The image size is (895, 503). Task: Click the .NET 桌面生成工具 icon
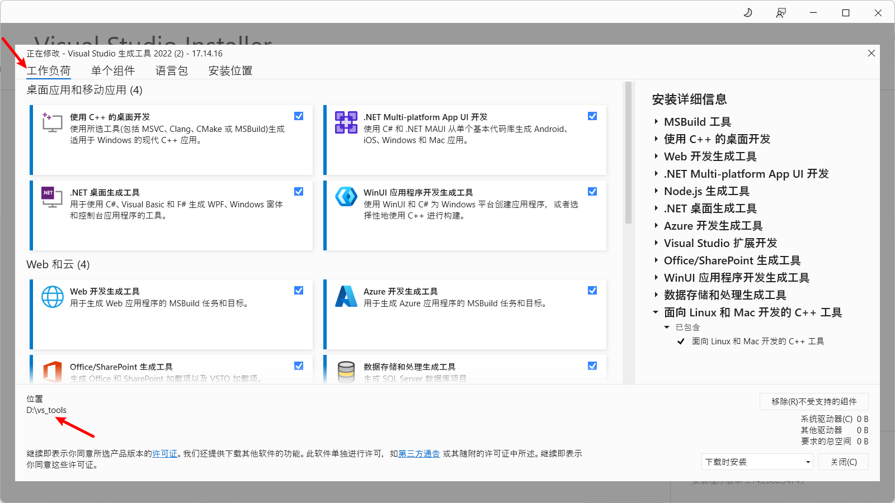pos(51,198)
